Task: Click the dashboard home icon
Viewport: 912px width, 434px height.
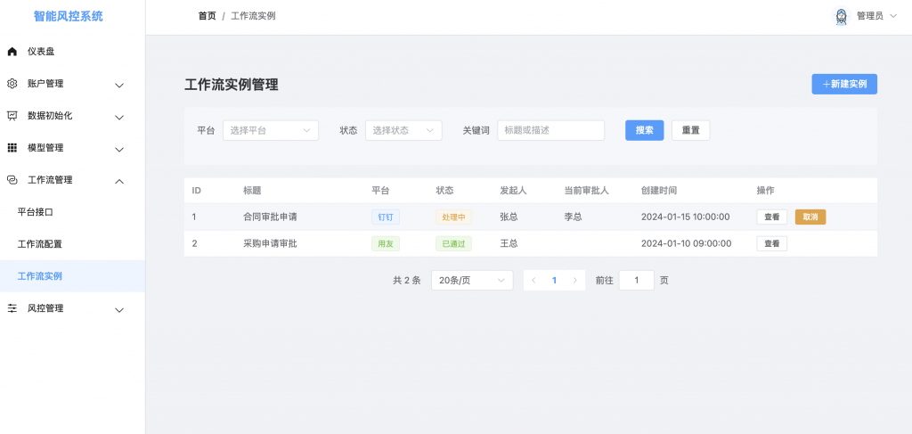Action: coord(12,52)
